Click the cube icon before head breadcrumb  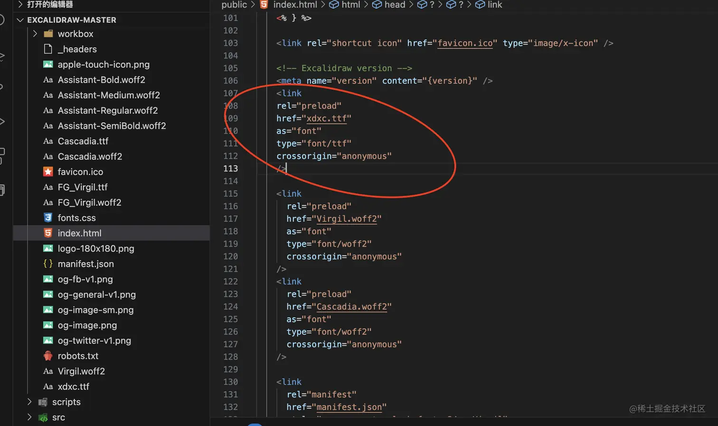click(x=377, y=4)
